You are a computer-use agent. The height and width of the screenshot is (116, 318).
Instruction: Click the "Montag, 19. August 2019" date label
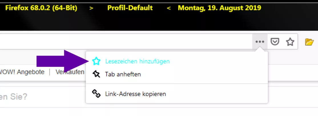click(x=220, y=8)
